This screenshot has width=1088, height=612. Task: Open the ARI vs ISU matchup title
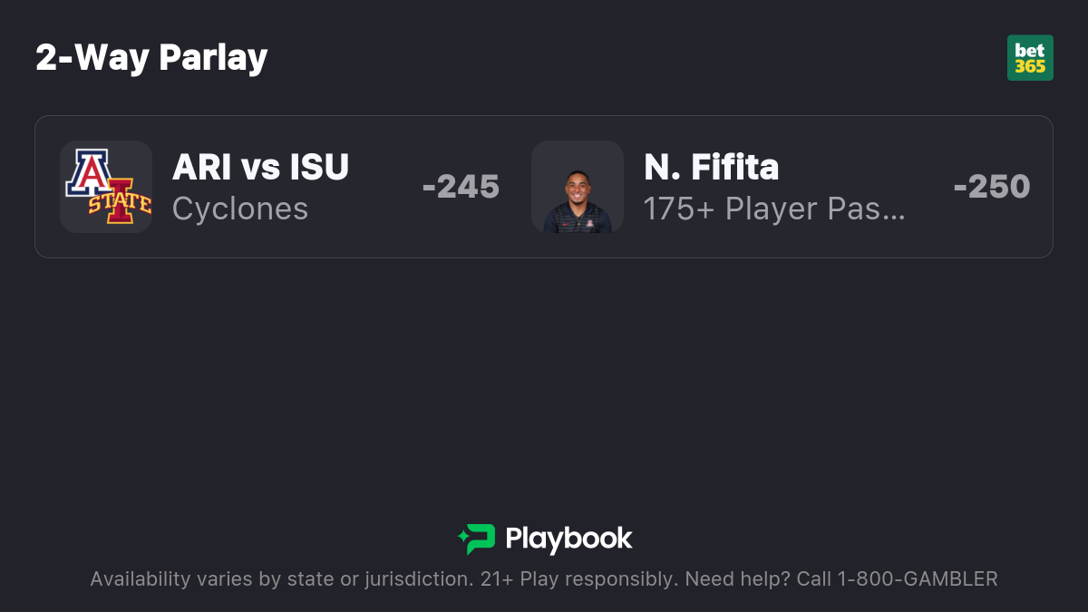261,167
